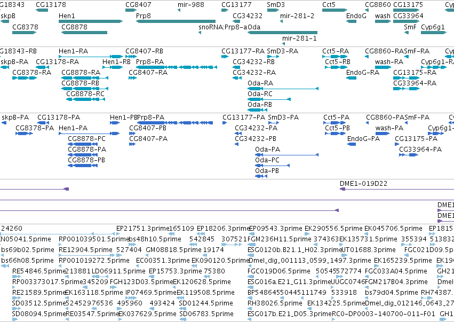Select the CG33964-RA transcript
Image resolution: width=454 pixels, height=322 pixels.
(x=406, y=89)
